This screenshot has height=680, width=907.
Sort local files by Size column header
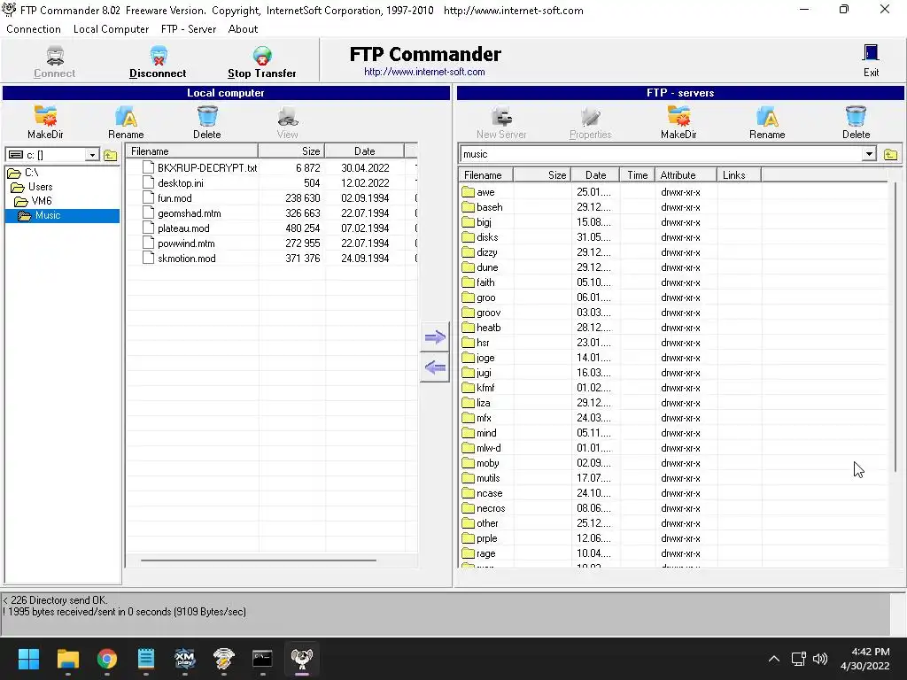291,151
